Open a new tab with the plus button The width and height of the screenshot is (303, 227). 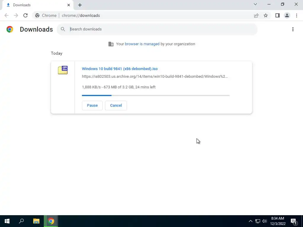point(80,5)
